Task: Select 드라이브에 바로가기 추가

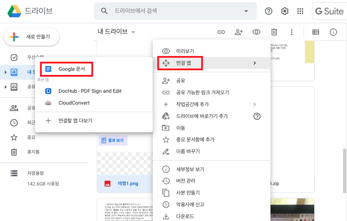Action: [x=212, y=116]
